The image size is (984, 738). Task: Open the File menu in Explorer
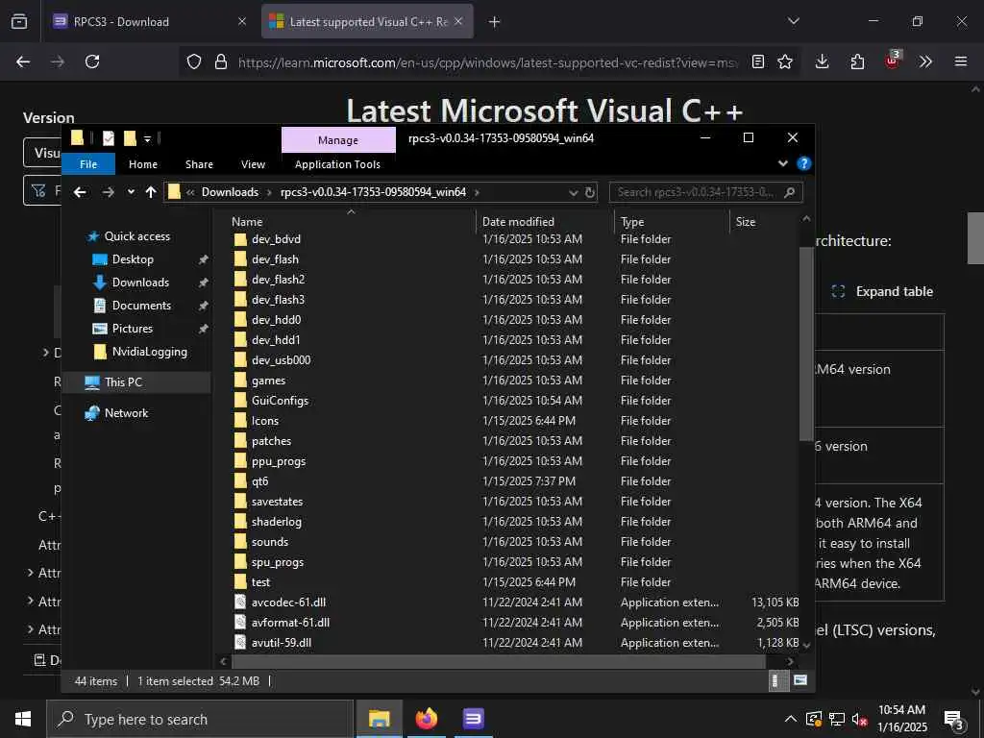pyautogui.click(x=88, y=163)
